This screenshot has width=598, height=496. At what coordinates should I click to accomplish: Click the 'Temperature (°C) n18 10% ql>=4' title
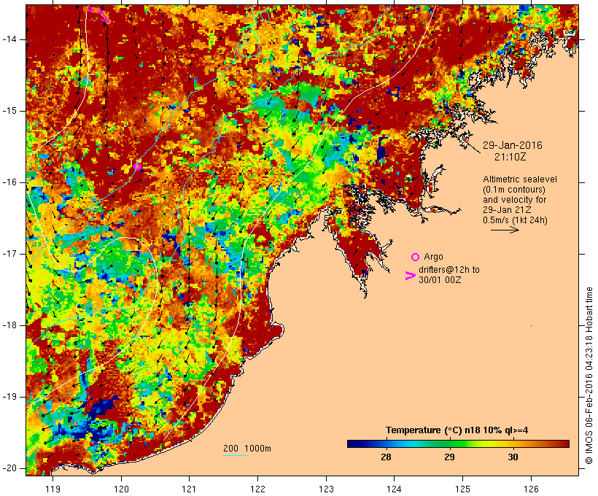[x=457, y=430]
